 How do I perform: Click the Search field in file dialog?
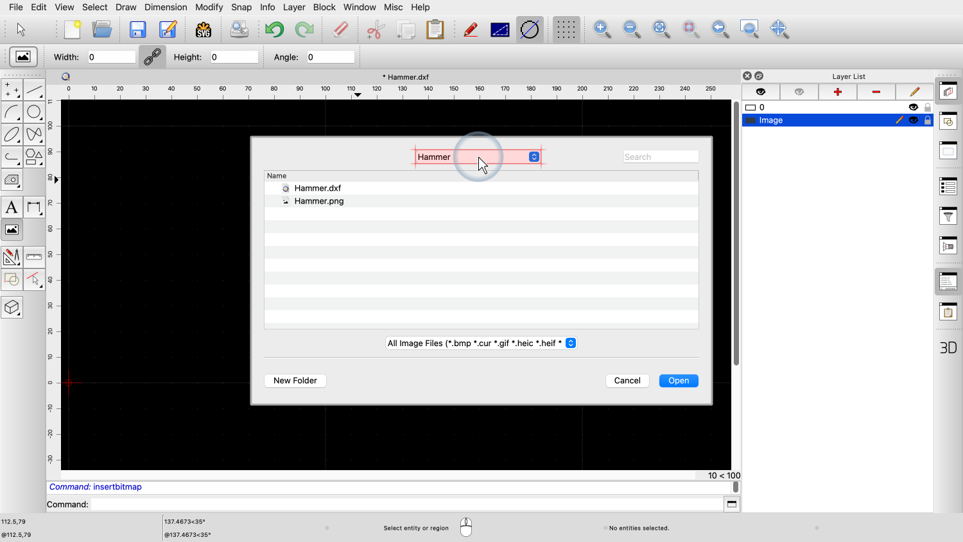(661, 157)
